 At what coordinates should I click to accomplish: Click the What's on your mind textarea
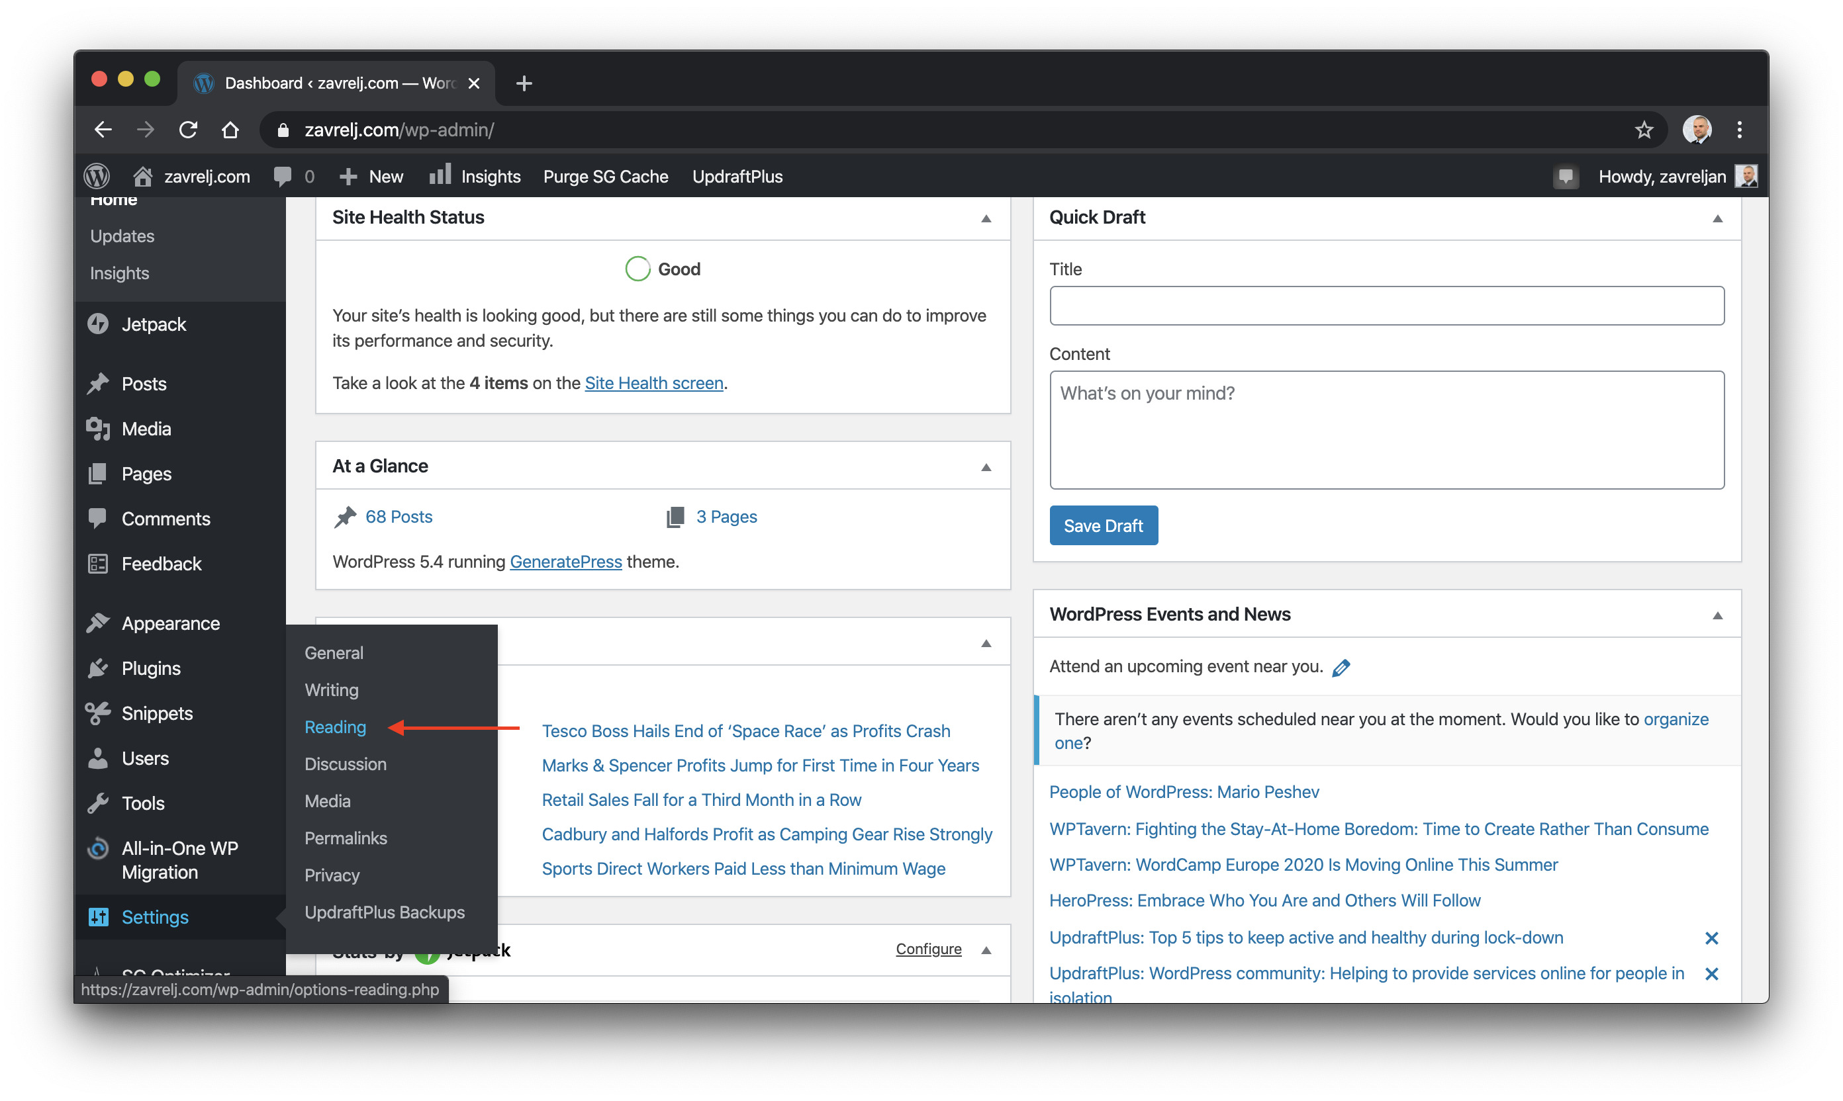pos(1386,429)
